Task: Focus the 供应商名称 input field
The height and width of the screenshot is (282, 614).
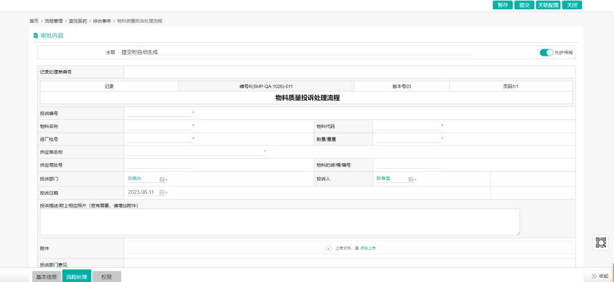Action: pos(196,152)
